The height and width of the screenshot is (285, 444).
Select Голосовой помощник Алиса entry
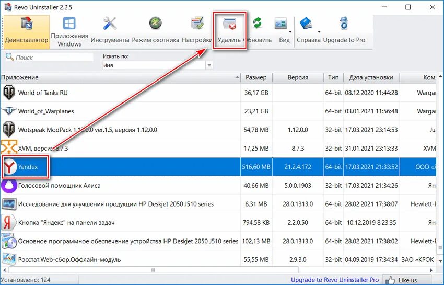pyautogui.click(x=59, y=186)
